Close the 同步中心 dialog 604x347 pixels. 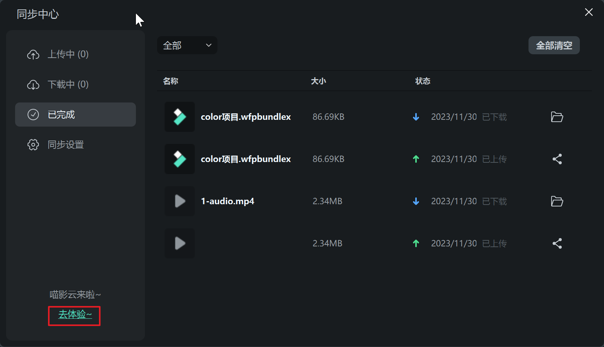tap(589, 12)
